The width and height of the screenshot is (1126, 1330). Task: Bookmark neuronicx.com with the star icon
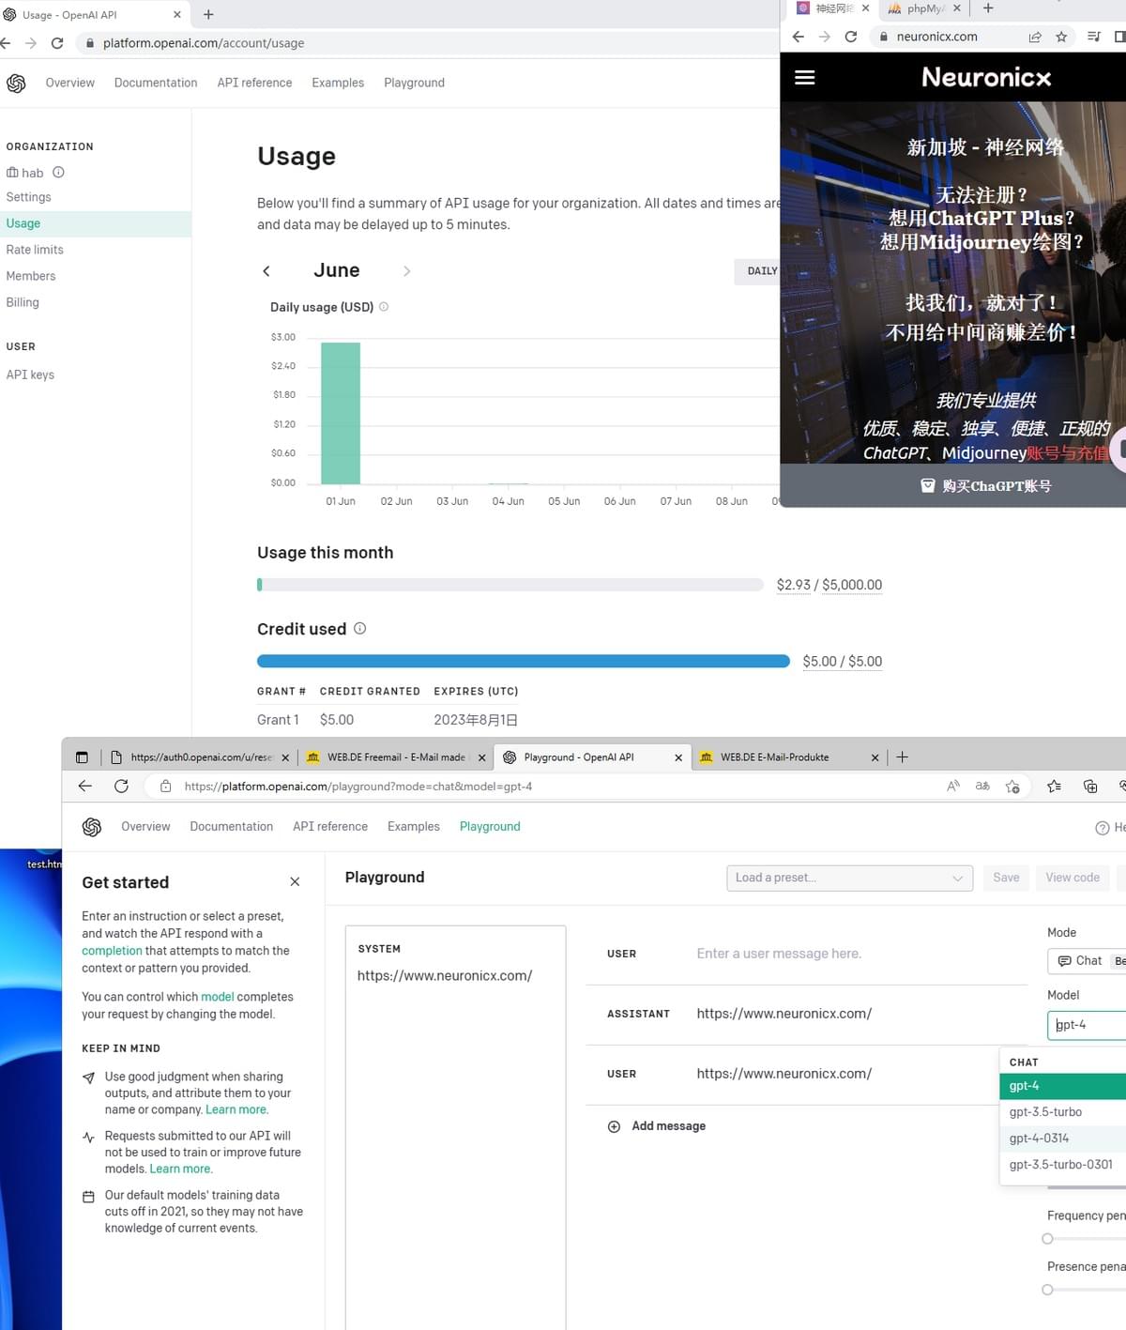pos(1061,37)
